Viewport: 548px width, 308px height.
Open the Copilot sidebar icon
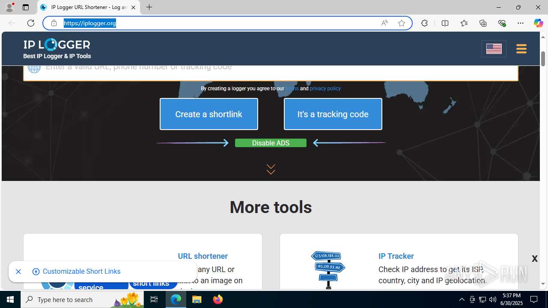538,23
